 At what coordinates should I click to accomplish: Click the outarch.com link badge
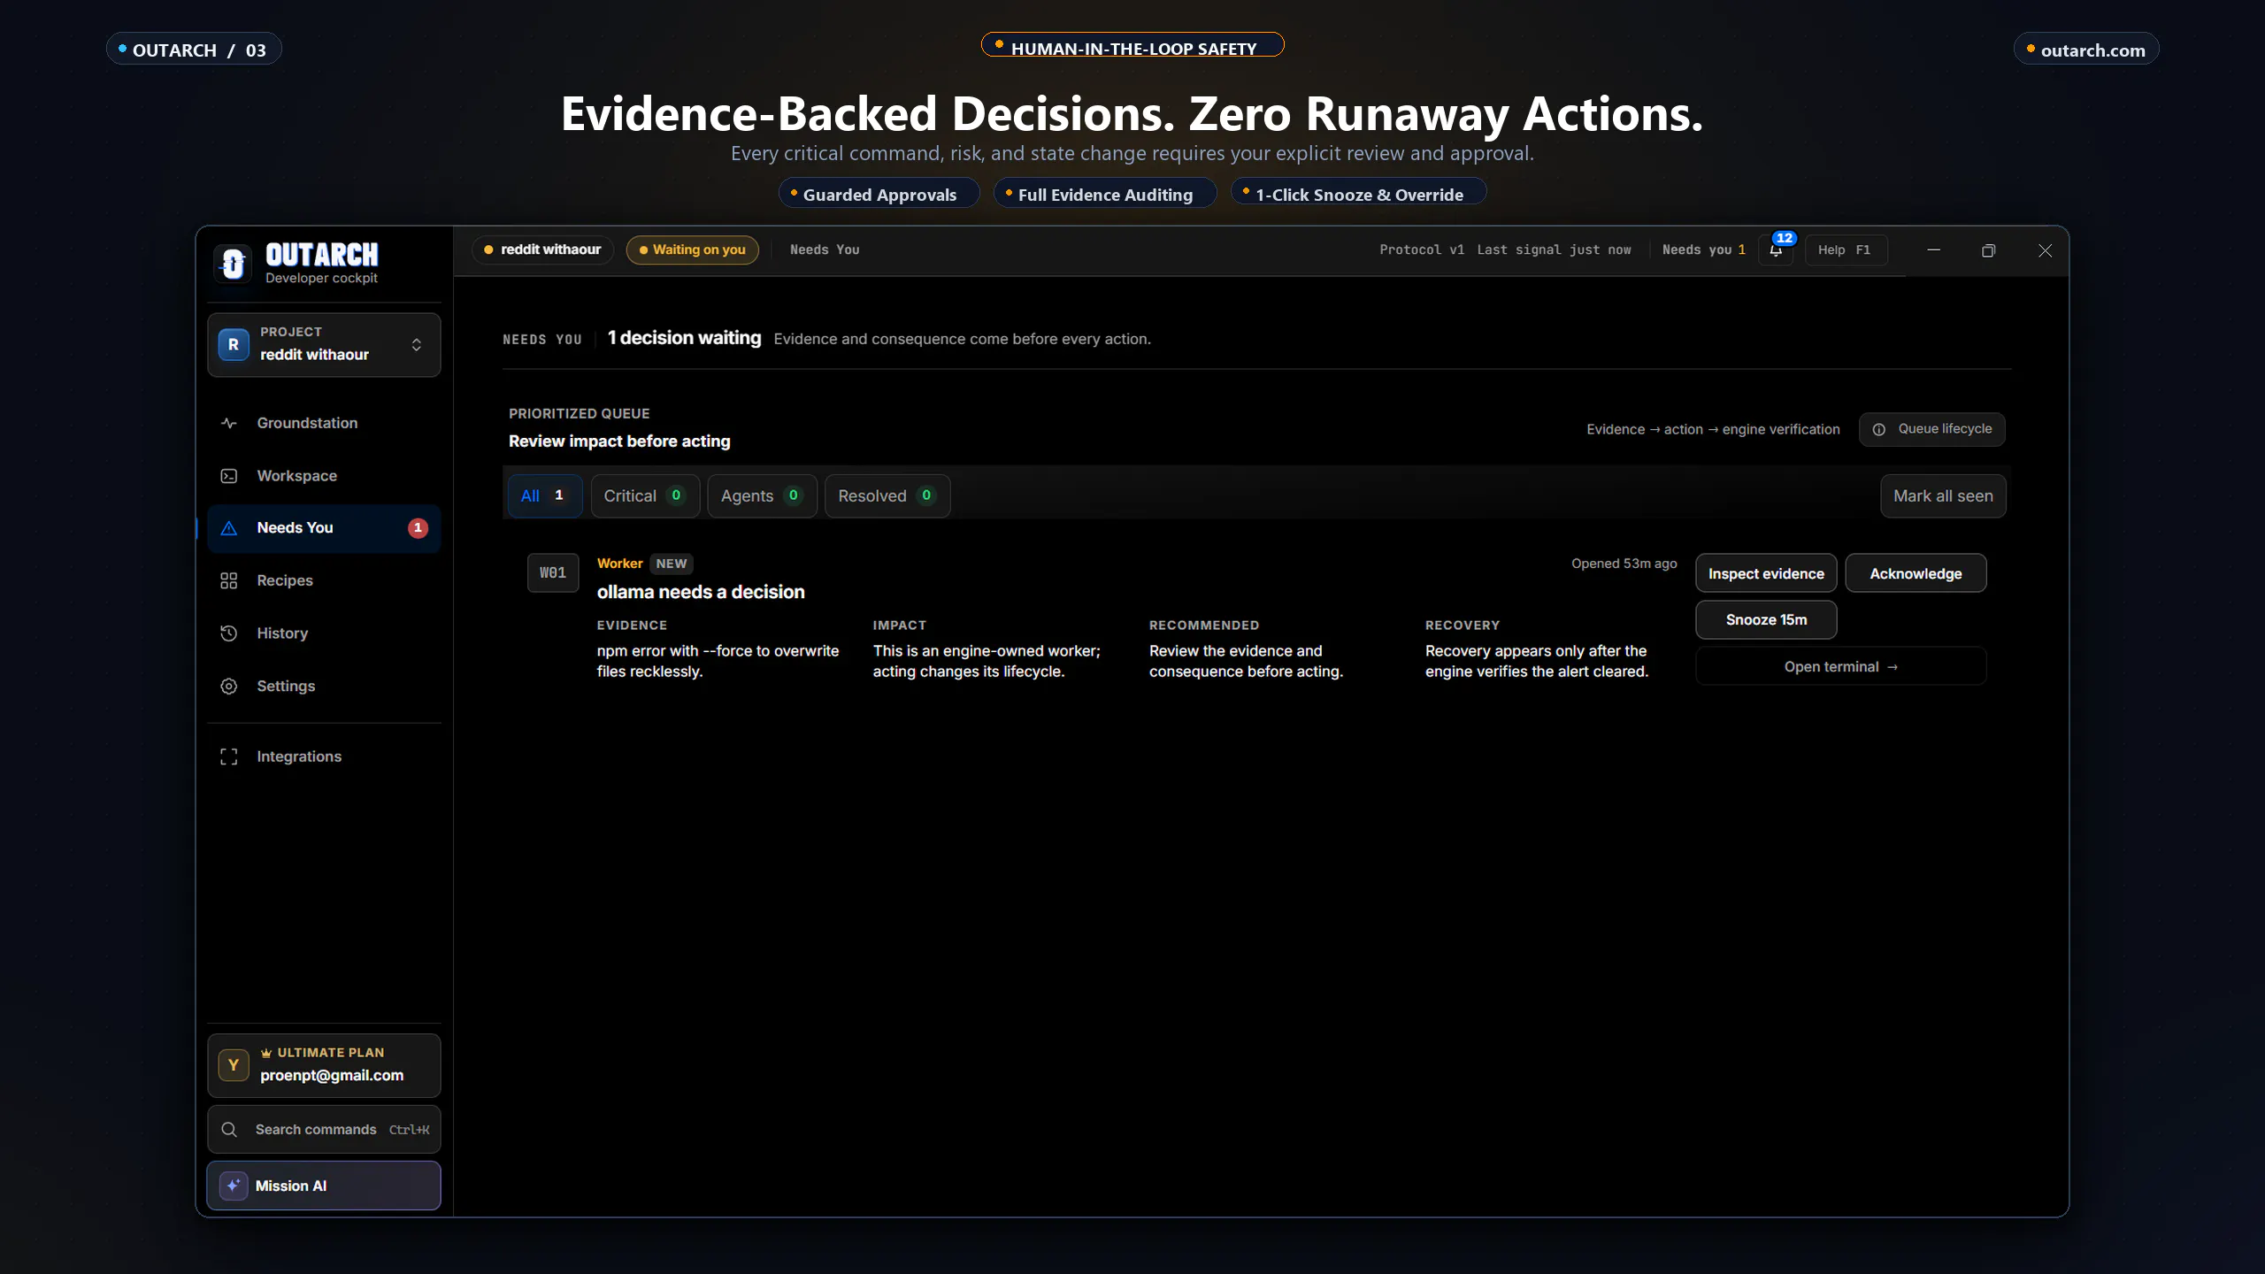2086,50
